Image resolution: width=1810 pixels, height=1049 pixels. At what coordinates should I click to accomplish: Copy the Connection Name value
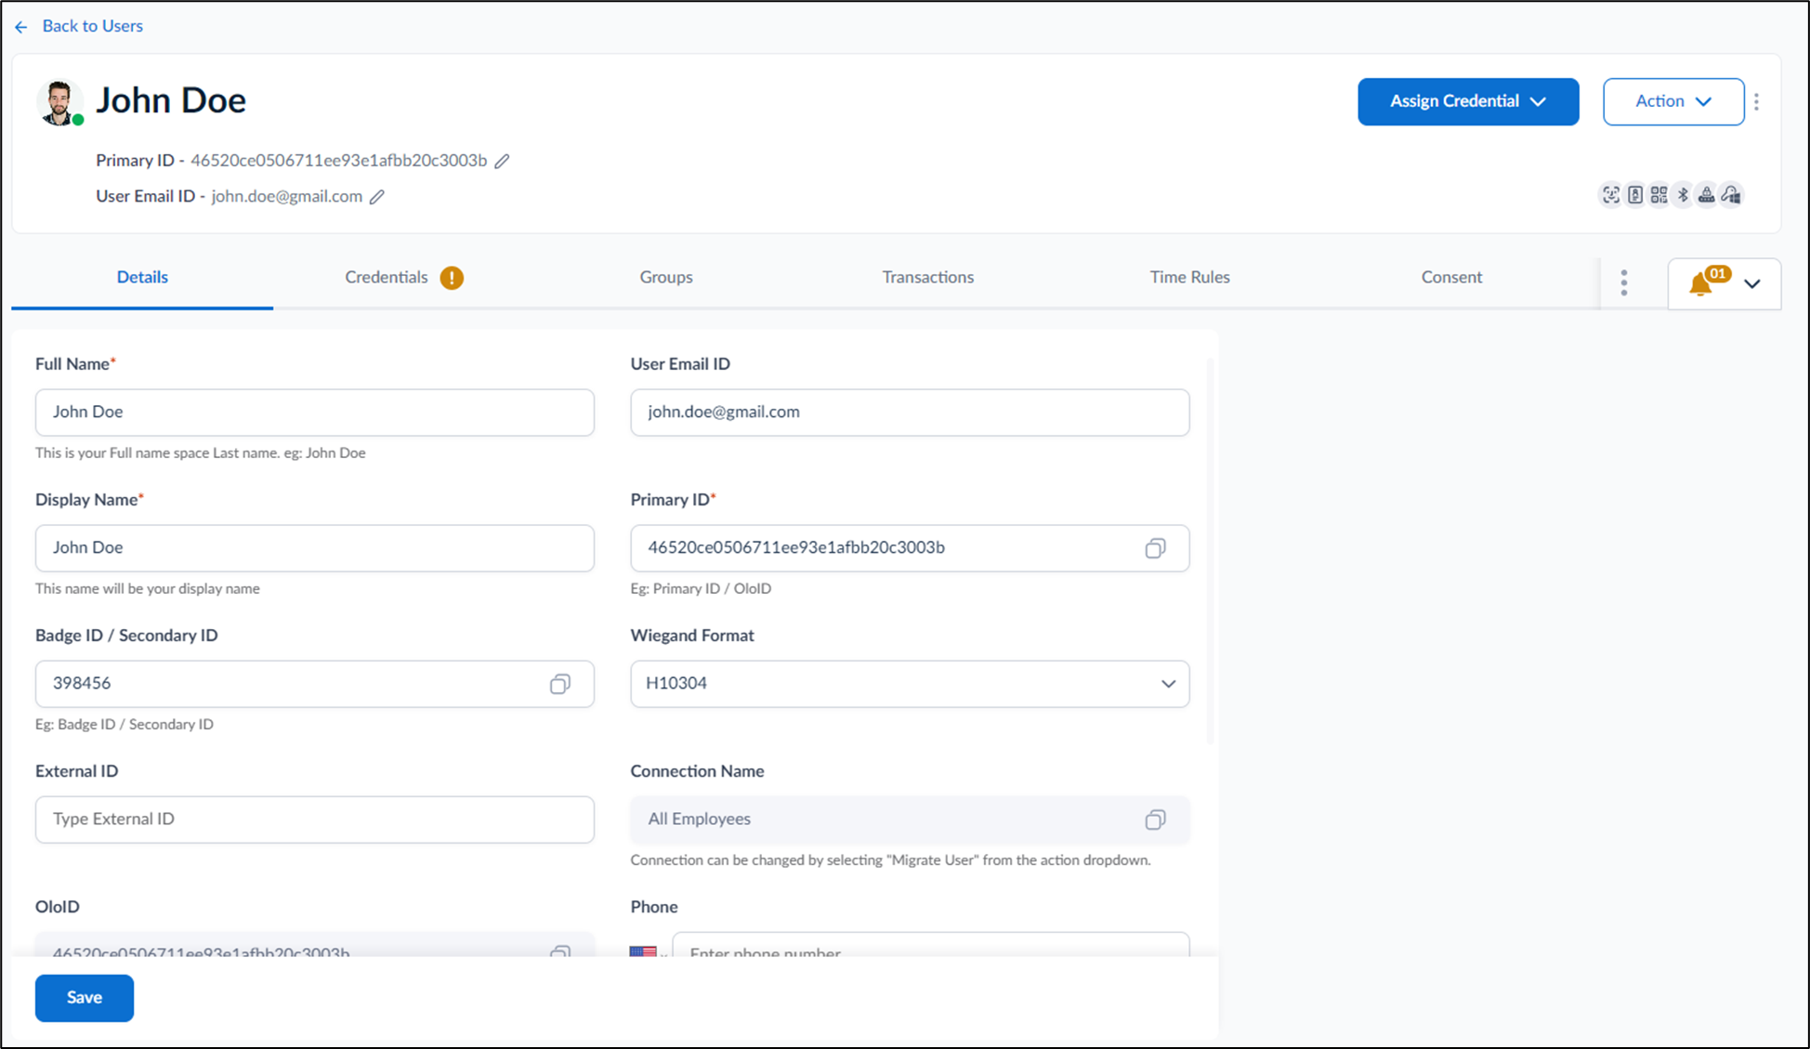1155,820
